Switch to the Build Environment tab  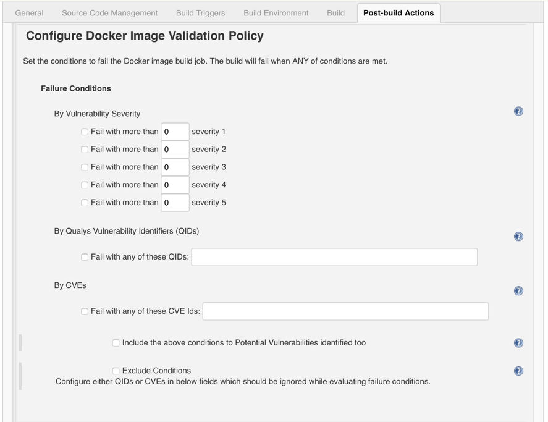click(x=276, y=12)
